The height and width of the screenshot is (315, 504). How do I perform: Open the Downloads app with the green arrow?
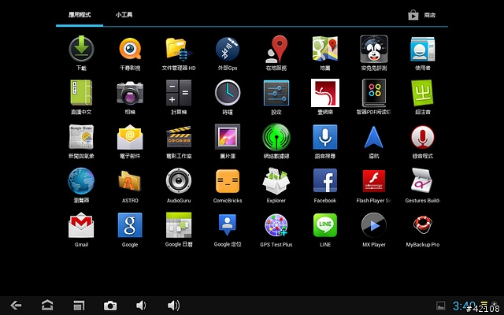(81, 49)
